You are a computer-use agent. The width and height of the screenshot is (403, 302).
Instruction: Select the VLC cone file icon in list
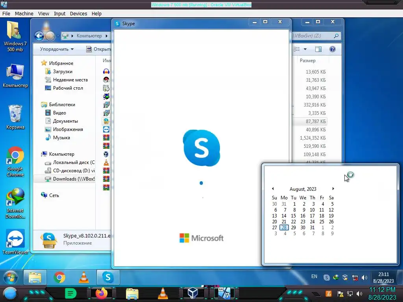coord(106,162)
